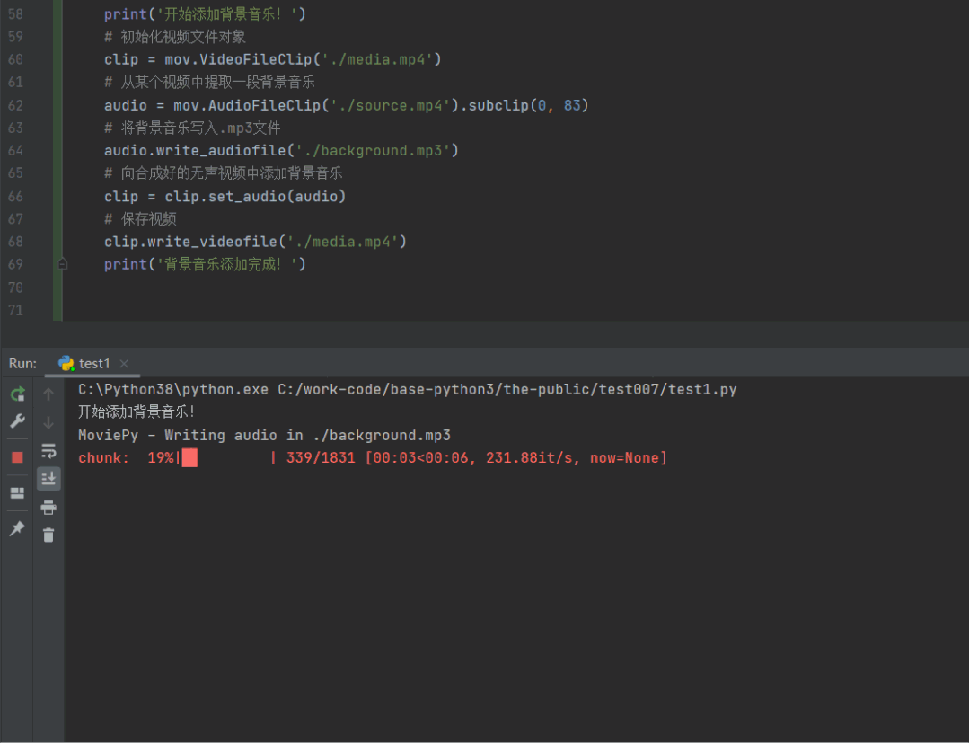Click line number 62 in gutter

click(15, 105)
